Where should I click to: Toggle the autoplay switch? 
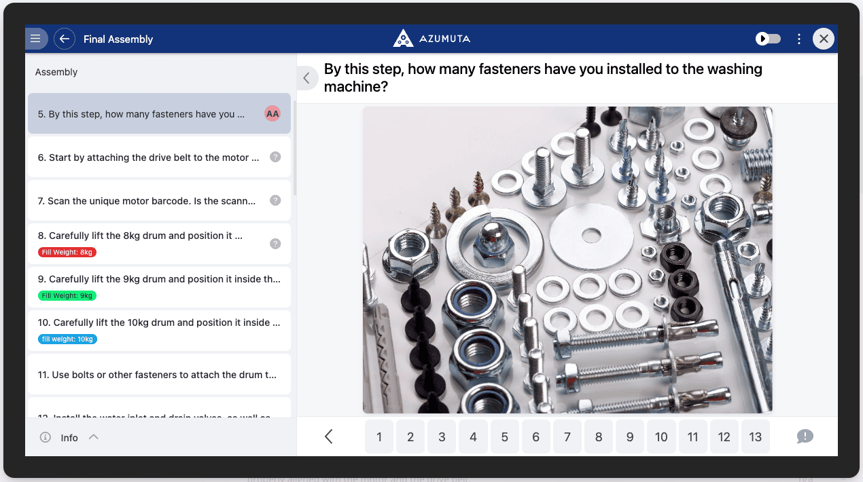[769, 39]
